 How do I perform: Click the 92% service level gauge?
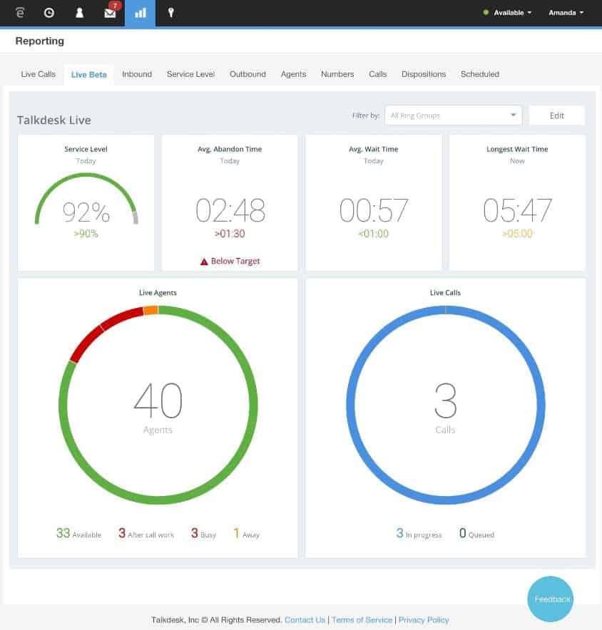pos(86,199)
